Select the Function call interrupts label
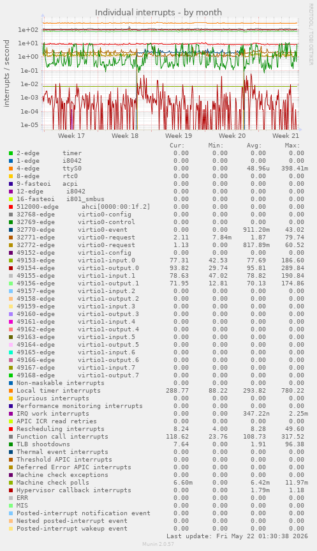This screenshot has width=317, height=551. point(63,437)
